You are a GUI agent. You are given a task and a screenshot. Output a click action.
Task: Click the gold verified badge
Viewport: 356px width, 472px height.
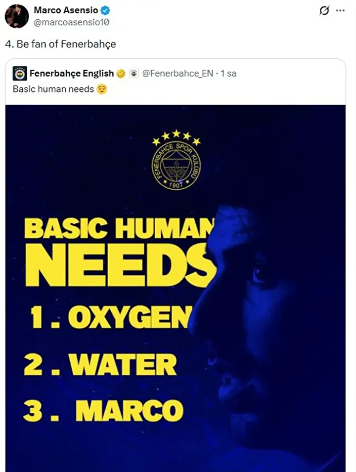[x=121, y=74]
